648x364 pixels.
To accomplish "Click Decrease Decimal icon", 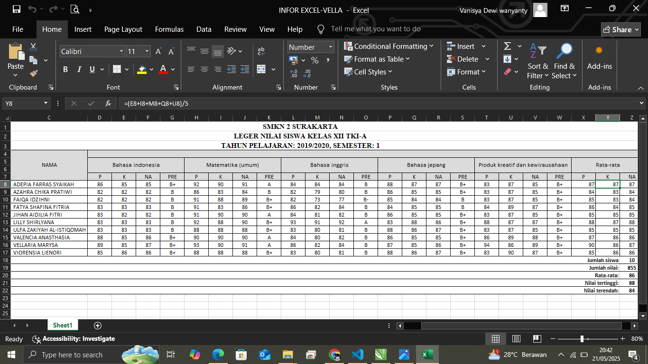I will click(x=307, y=73).
